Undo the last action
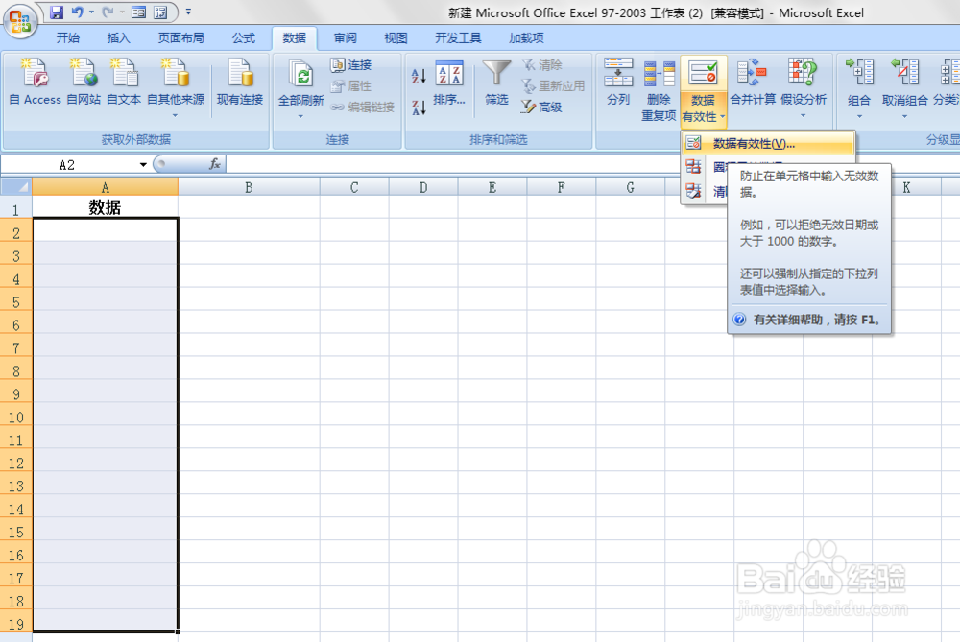The width and height of the screenshot is (960, 642). 77,12
